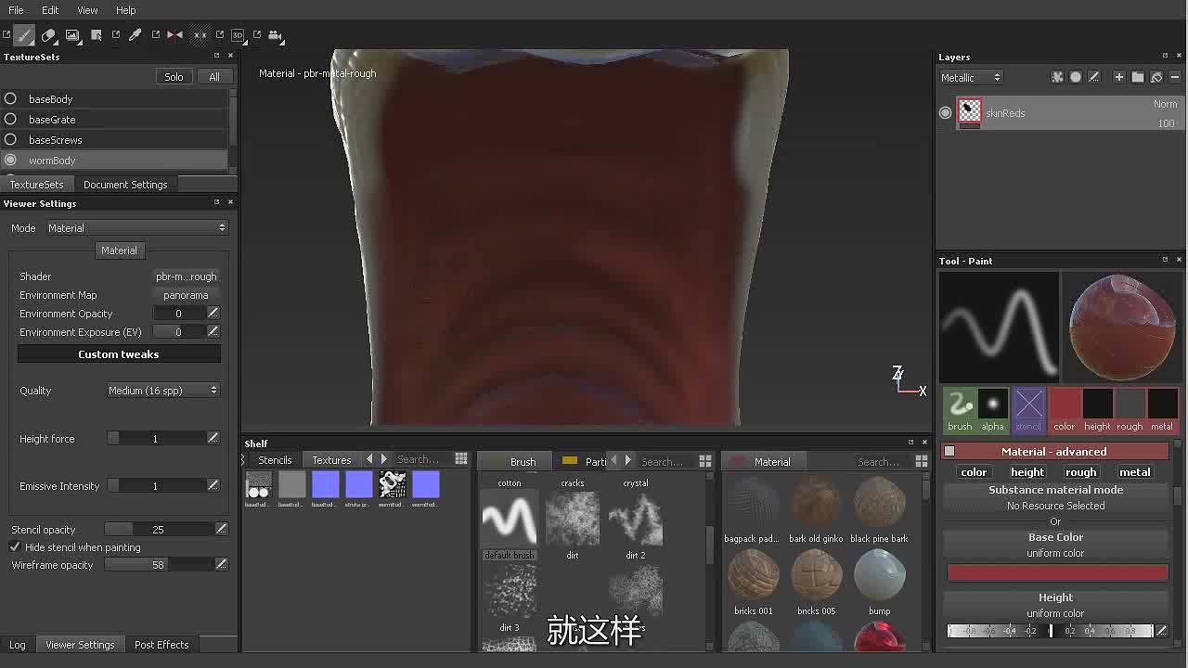Add a paint layer using the plus icon

click(x=1119, y=77)
